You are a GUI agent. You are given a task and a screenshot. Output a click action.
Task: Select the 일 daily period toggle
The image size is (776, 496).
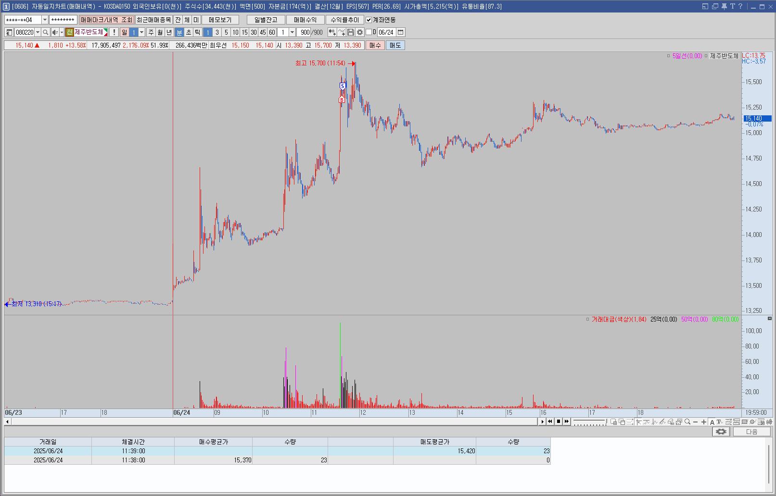click(x=124, y=32)
